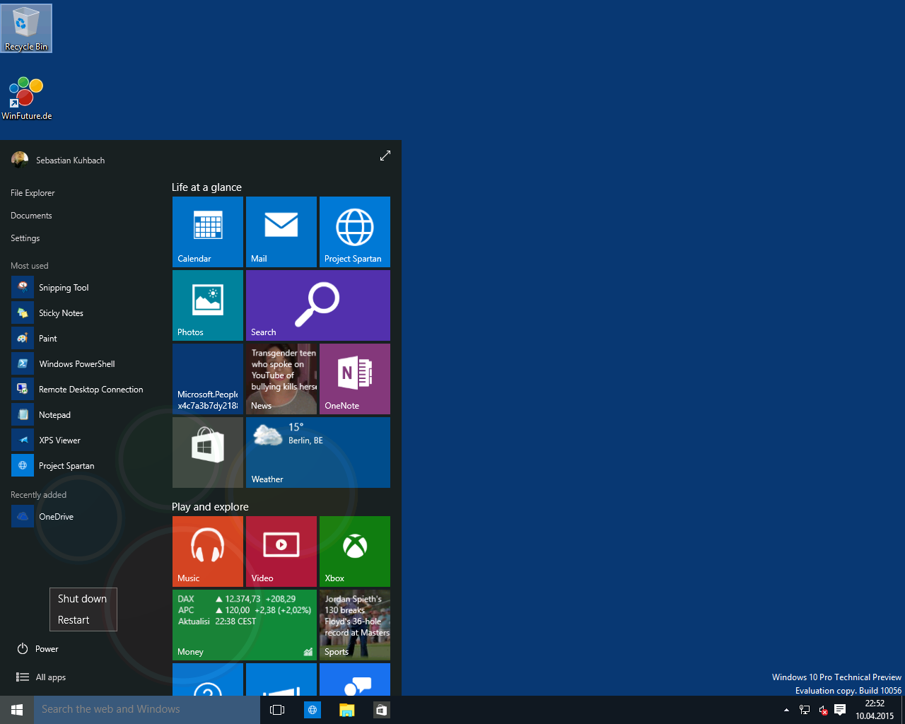This screenshot has height=724, width=905.
Task: Launch Project Spartan tile in Life at a glance
Action: coord(355,232)
